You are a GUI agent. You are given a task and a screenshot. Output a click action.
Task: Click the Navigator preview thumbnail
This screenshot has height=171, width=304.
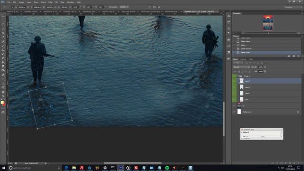pos(268,23)
